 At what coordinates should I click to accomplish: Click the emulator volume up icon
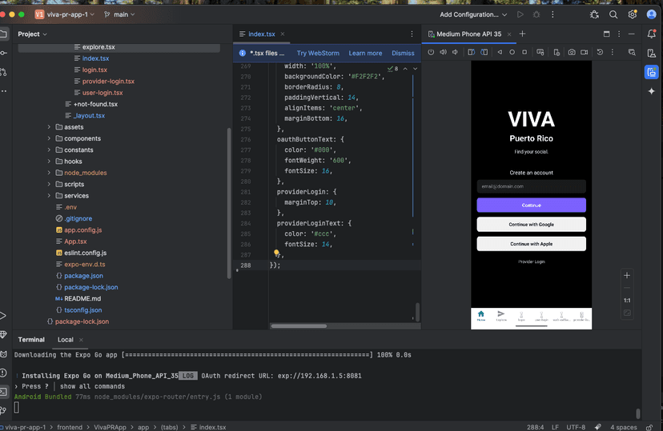tap(443, 52)
